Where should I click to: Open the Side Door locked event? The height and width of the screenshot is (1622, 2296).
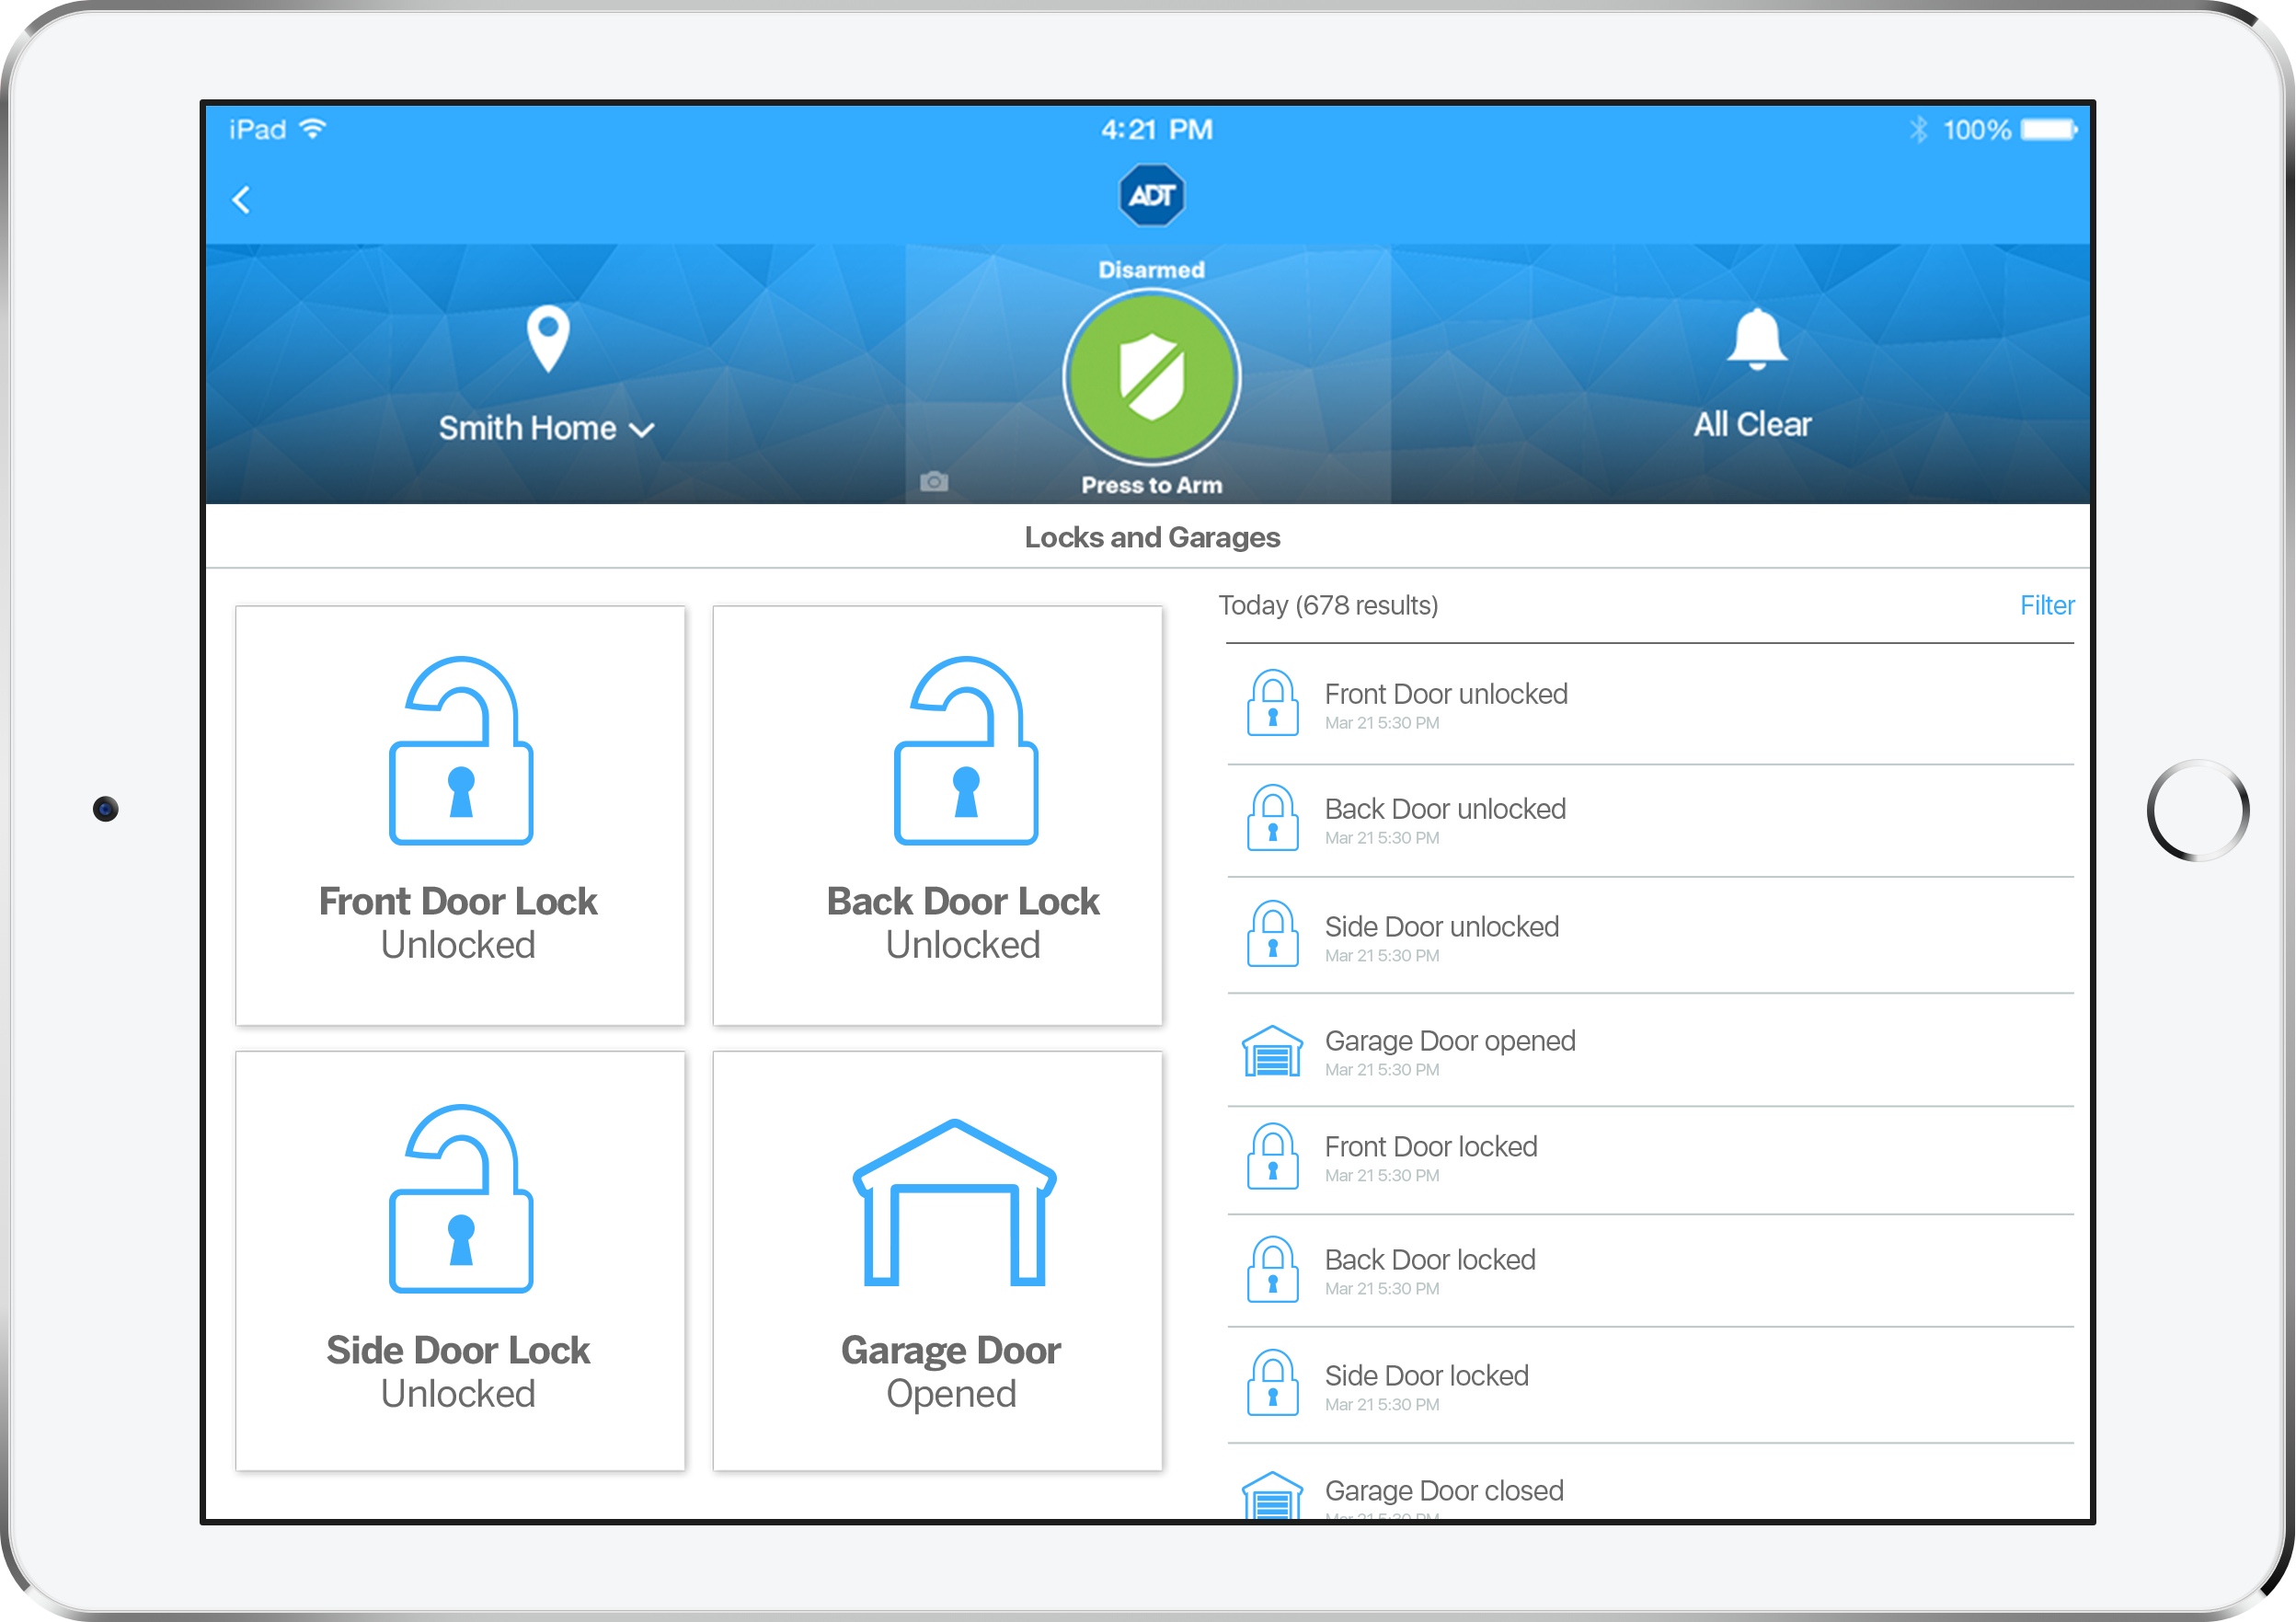[1650, 1385]
